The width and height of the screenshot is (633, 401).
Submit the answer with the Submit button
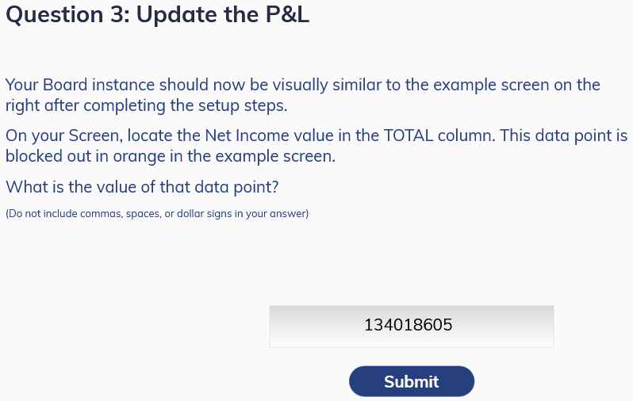pyautogui.click(x=412, y=381)
